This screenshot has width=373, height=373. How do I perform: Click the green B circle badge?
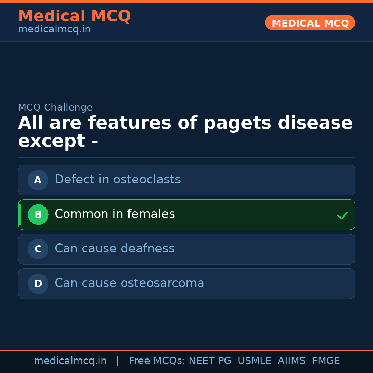[x=38, y=214]
